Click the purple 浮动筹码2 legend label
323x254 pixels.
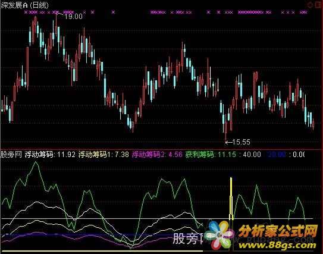pyautogui.click(x=148, y=155)
